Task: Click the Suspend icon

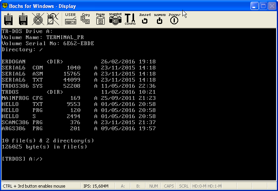Action: [x=160, y=19]
